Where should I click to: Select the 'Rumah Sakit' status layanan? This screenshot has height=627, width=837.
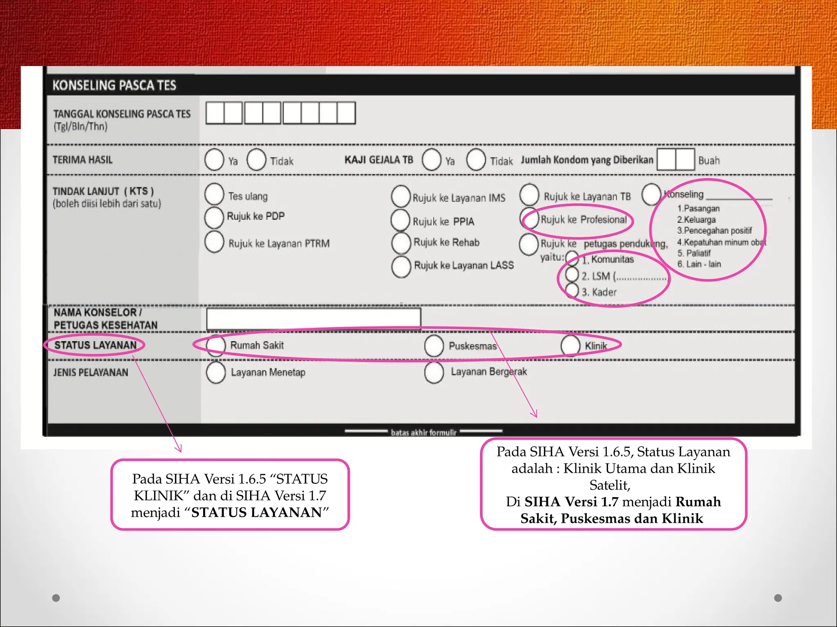(216, 345)
